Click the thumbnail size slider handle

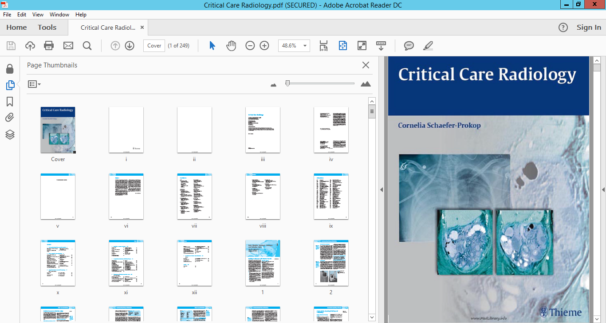click(x=287, y=83)
